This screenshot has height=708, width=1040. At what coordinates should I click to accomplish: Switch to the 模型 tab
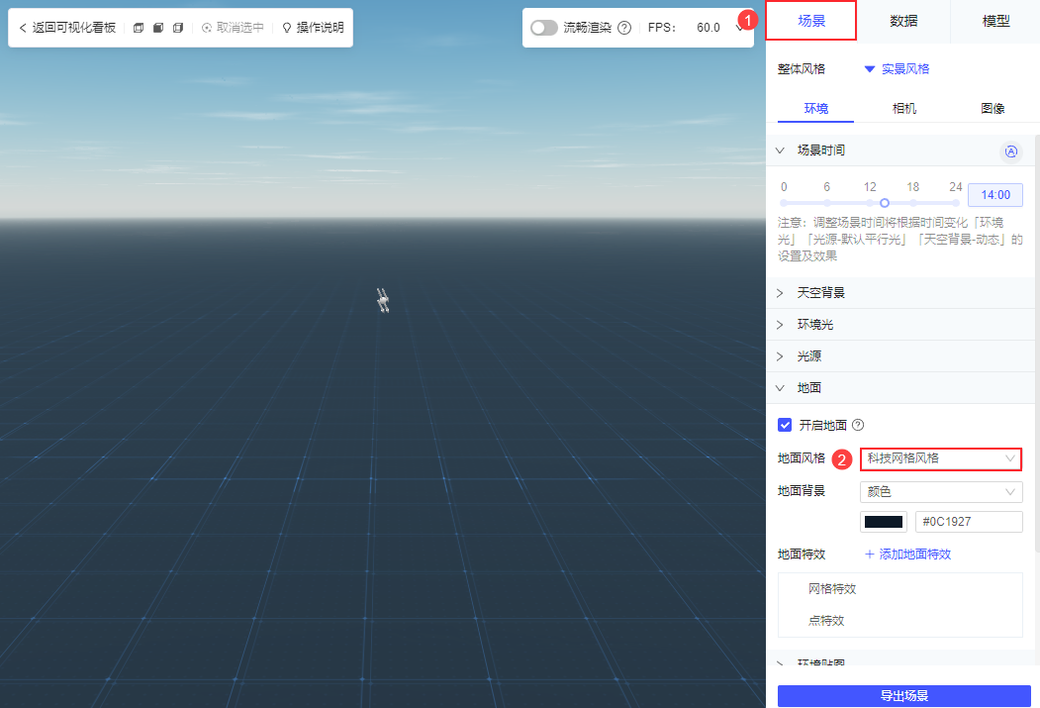(995, 21)
